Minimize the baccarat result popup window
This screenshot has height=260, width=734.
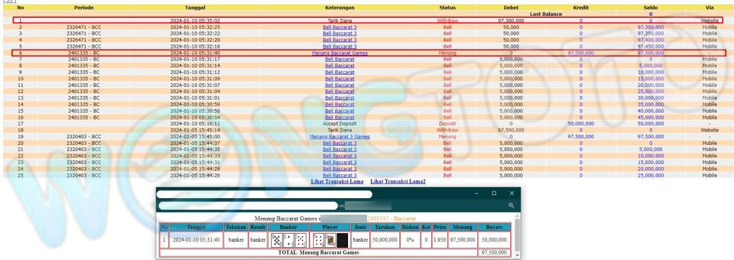coord(476,193)
